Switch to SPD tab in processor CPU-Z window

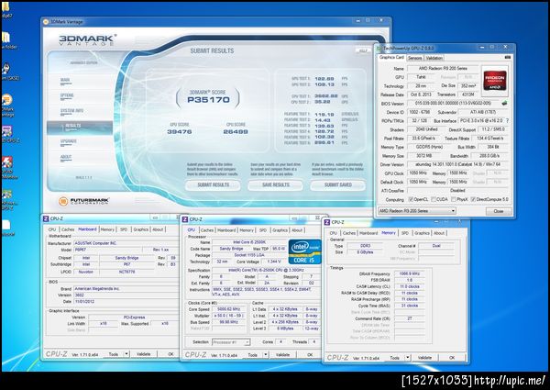(263, 230)
